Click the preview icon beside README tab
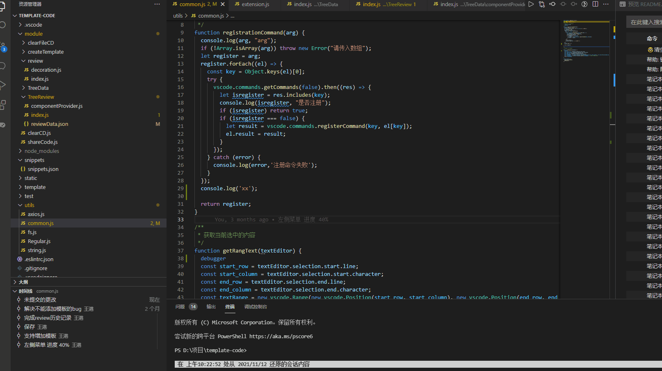662x371 pixels. tap(623, 4)
